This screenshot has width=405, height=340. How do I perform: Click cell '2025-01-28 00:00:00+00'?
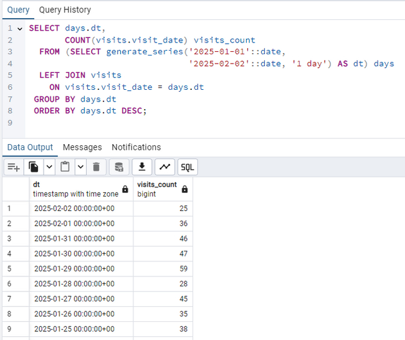(x=81, y=284)
